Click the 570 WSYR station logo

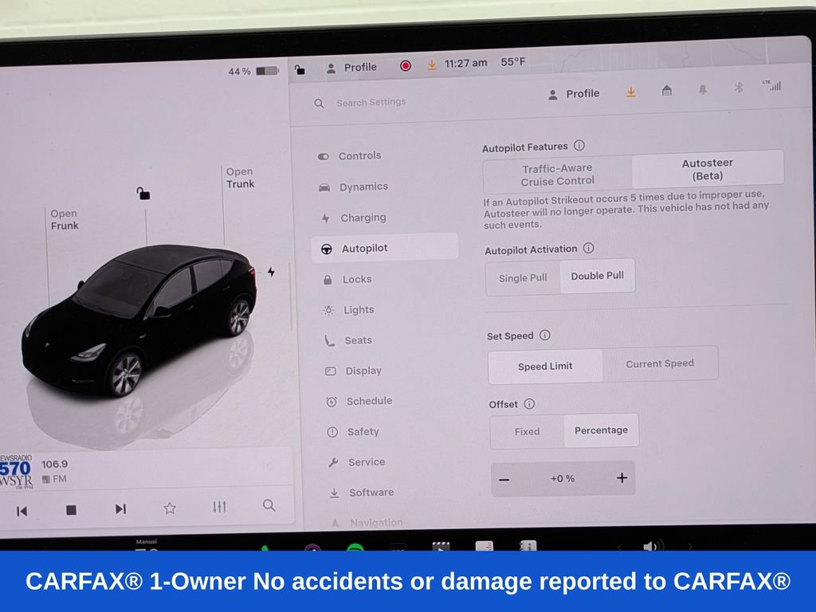(16, 472)
